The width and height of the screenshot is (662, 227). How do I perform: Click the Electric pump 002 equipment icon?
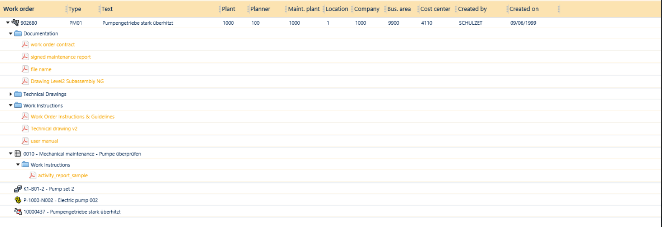[x=18, y=200]
